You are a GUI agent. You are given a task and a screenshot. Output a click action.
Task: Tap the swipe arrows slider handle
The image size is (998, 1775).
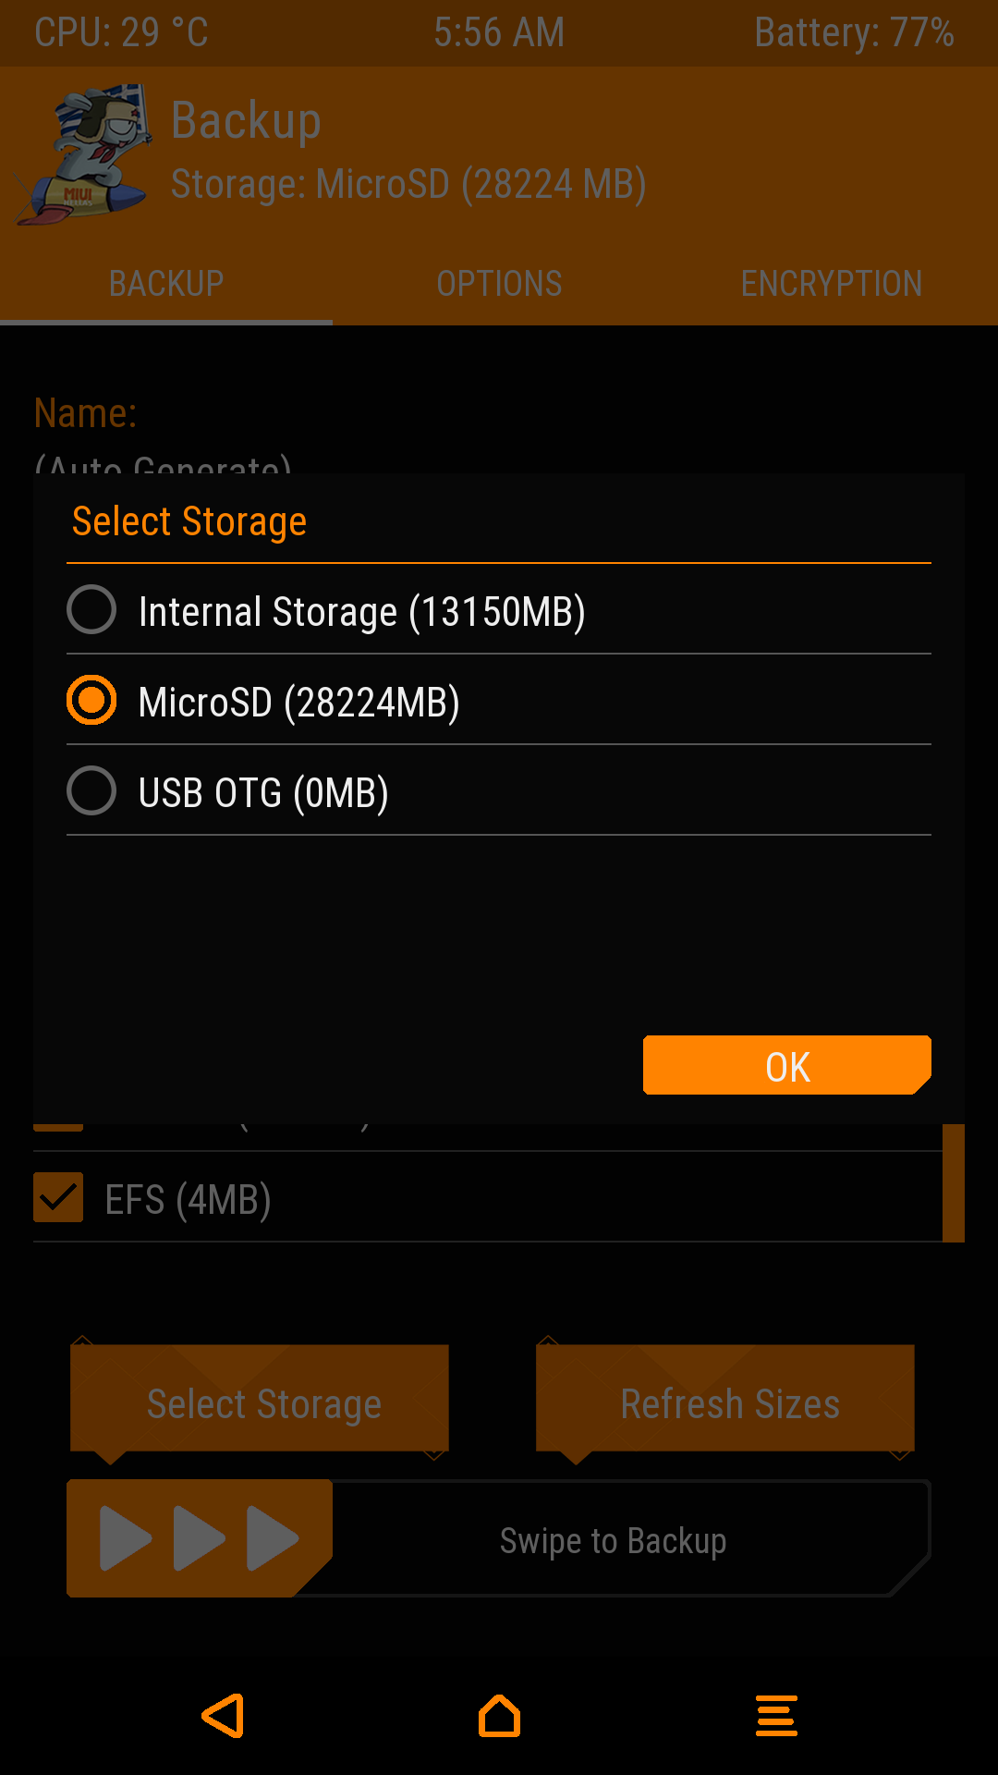pos(198,1538)
